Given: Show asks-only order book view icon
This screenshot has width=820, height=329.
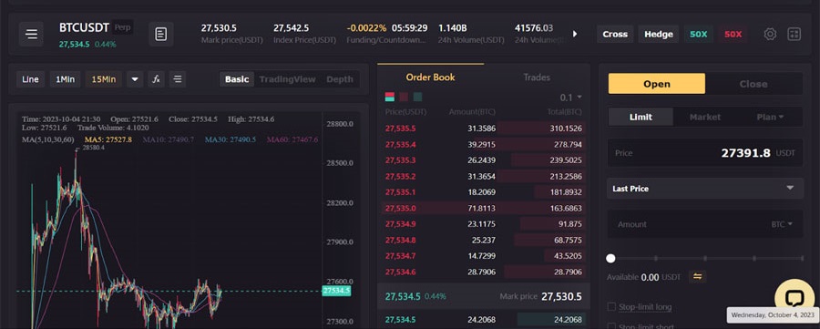Looking at the screenshot, I should pos(404,97).
